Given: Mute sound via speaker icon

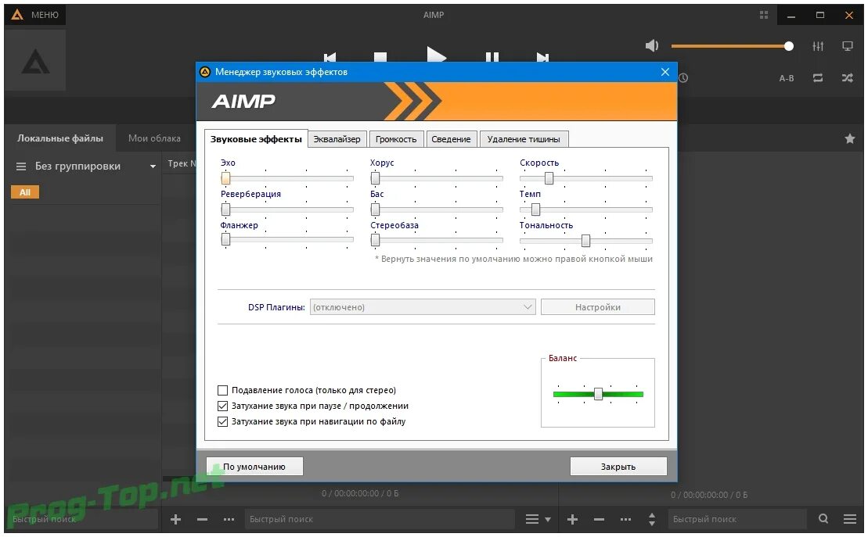Looking at the screenshot, I should click(652, 46).
